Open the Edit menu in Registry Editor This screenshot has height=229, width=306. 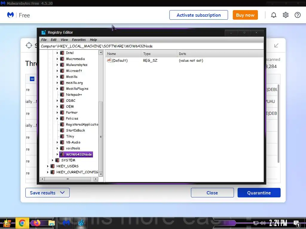point(53,40)
